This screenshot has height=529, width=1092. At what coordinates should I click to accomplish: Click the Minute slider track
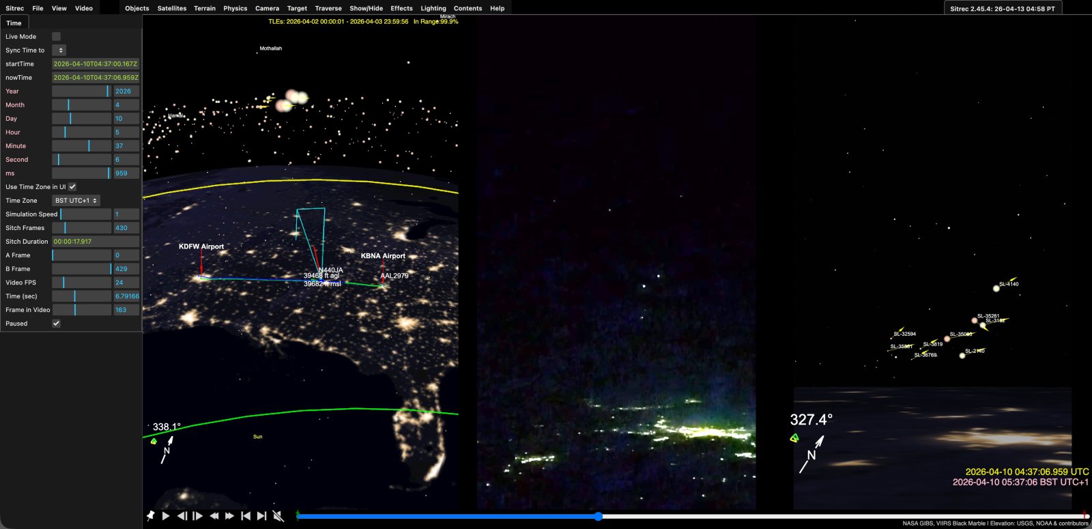click(82, 146)
